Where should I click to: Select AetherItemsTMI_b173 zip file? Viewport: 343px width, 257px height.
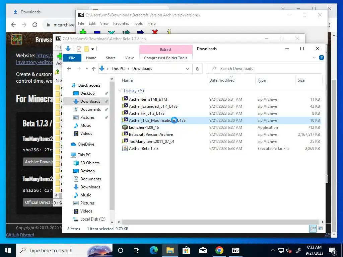(221, 99)
